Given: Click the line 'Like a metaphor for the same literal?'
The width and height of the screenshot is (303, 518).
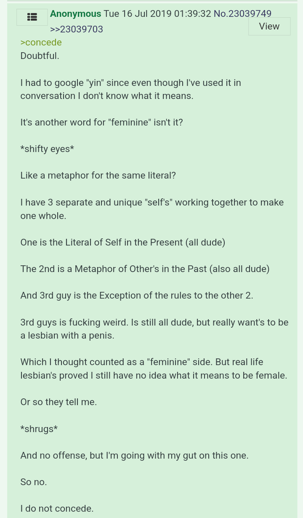Looking at the screenshot, I should click(x=98, y=176).
